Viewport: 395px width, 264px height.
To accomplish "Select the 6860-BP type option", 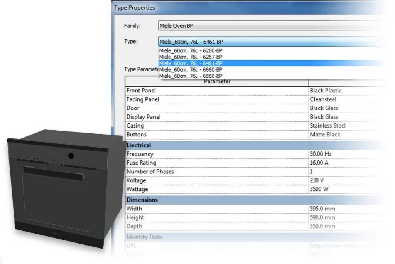I will [191, 76].
